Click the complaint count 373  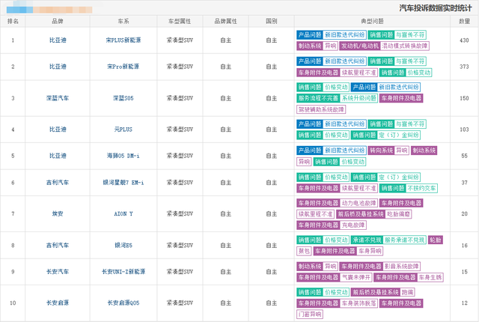point(464,67)
